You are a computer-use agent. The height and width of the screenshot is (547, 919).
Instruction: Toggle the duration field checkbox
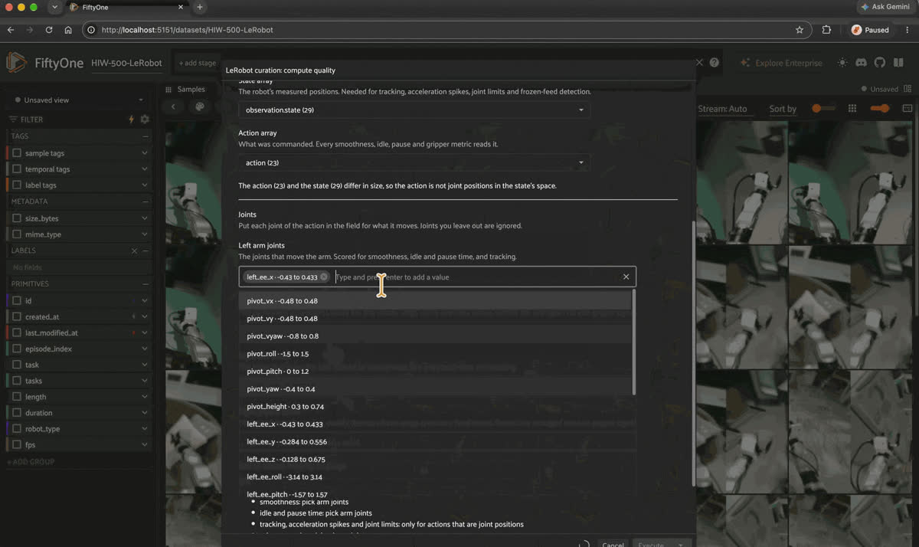point(17,413)
